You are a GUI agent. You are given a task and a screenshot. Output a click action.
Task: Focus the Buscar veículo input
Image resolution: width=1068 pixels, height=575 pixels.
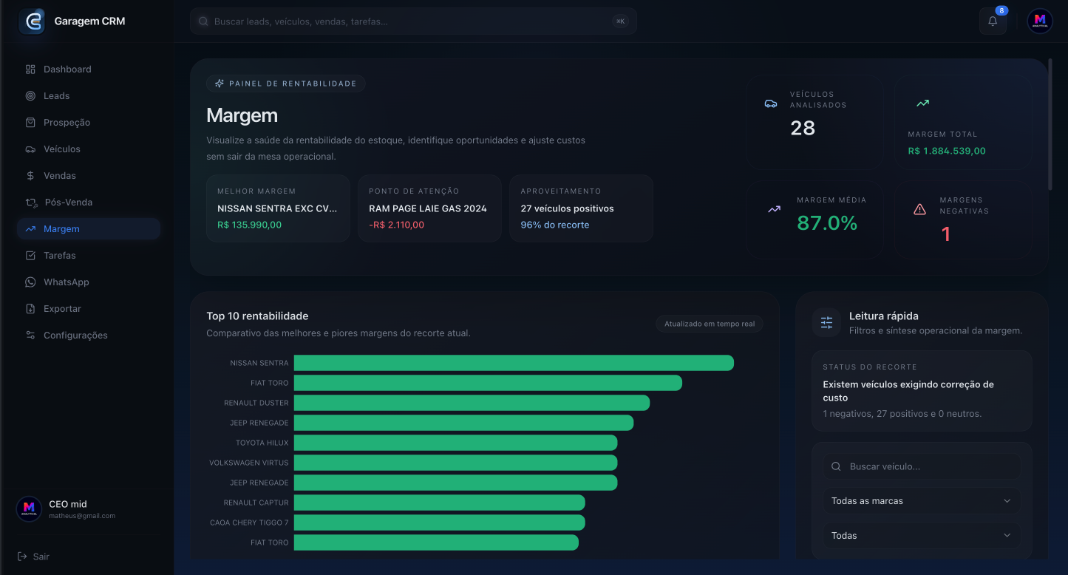[x=922, y=467]
